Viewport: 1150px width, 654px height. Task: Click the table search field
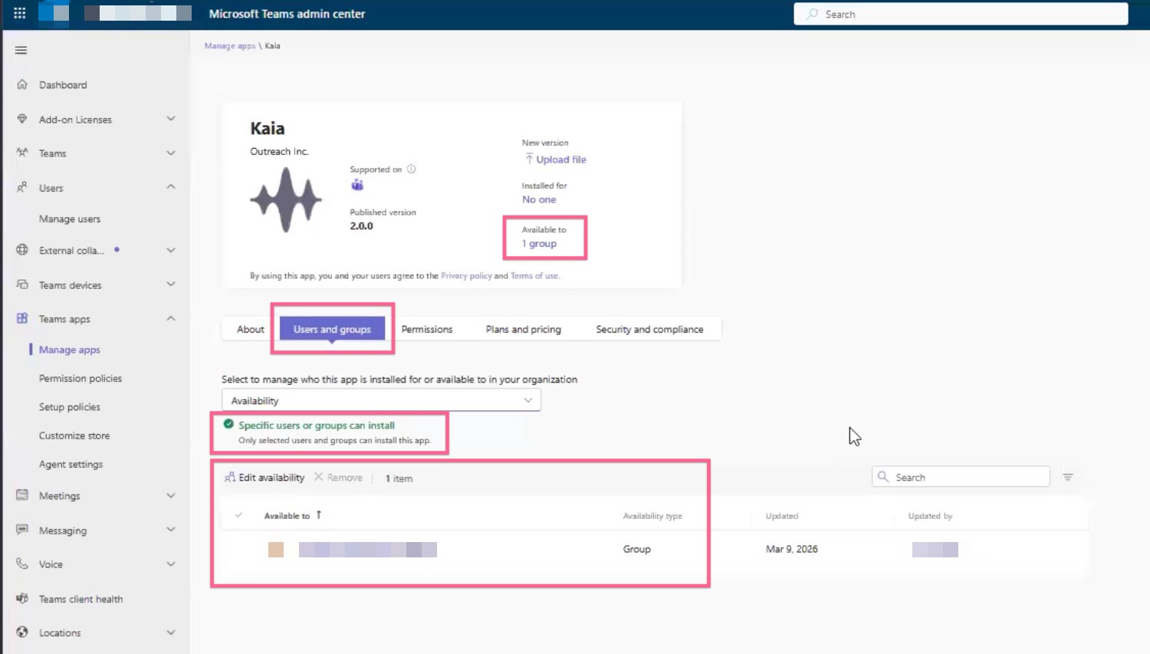(961, 476)
